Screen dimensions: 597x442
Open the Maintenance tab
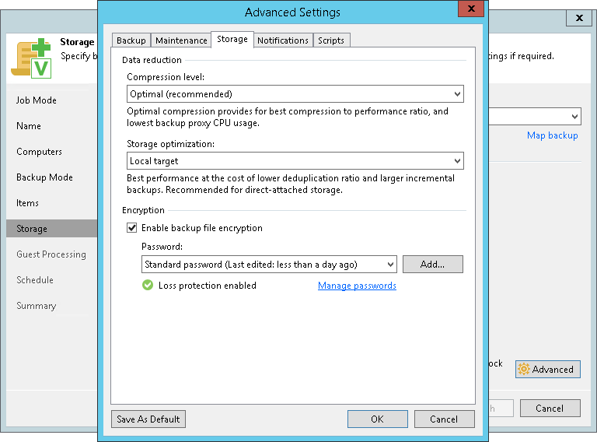(x=181, y=40)
